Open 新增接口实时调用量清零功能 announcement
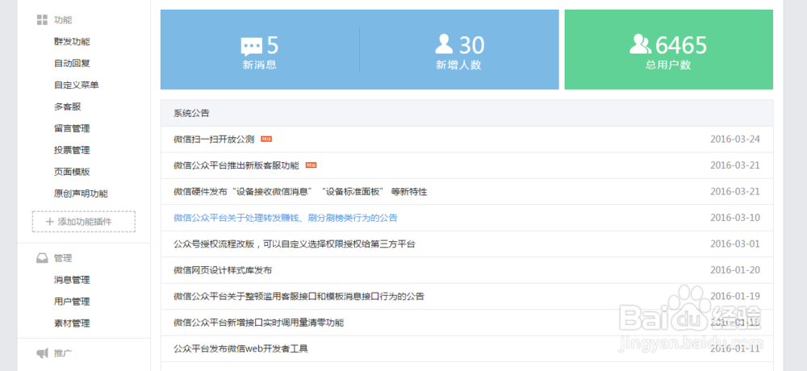Image resolution: width=807 pixels, height=371 pixels. (258, 323)
